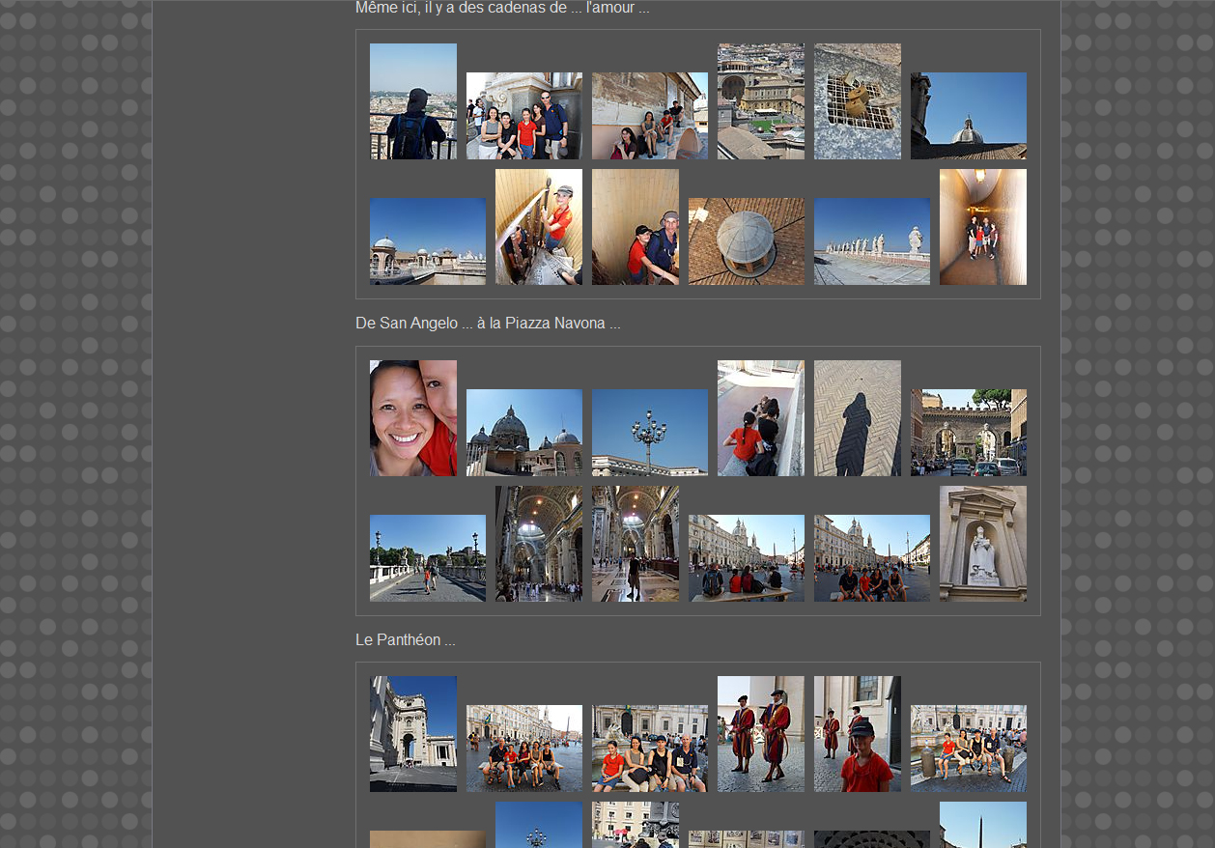1215x848 pixels.
Task: View white statue in wall niche thumbnail
Action: point(982,544)
